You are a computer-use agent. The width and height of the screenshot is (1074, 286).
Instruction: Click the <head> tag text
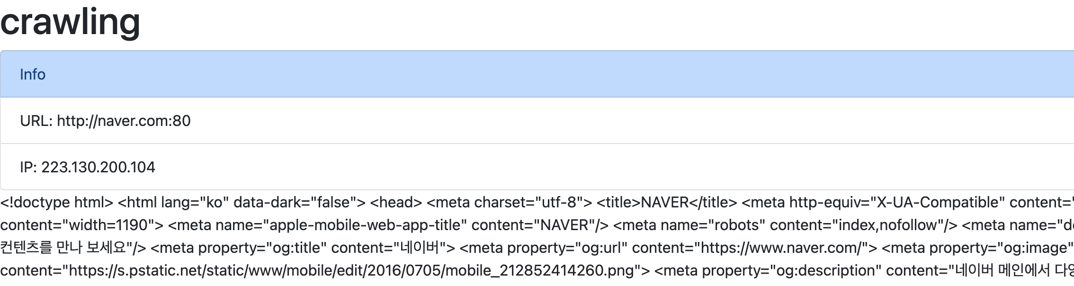[395, 202]
